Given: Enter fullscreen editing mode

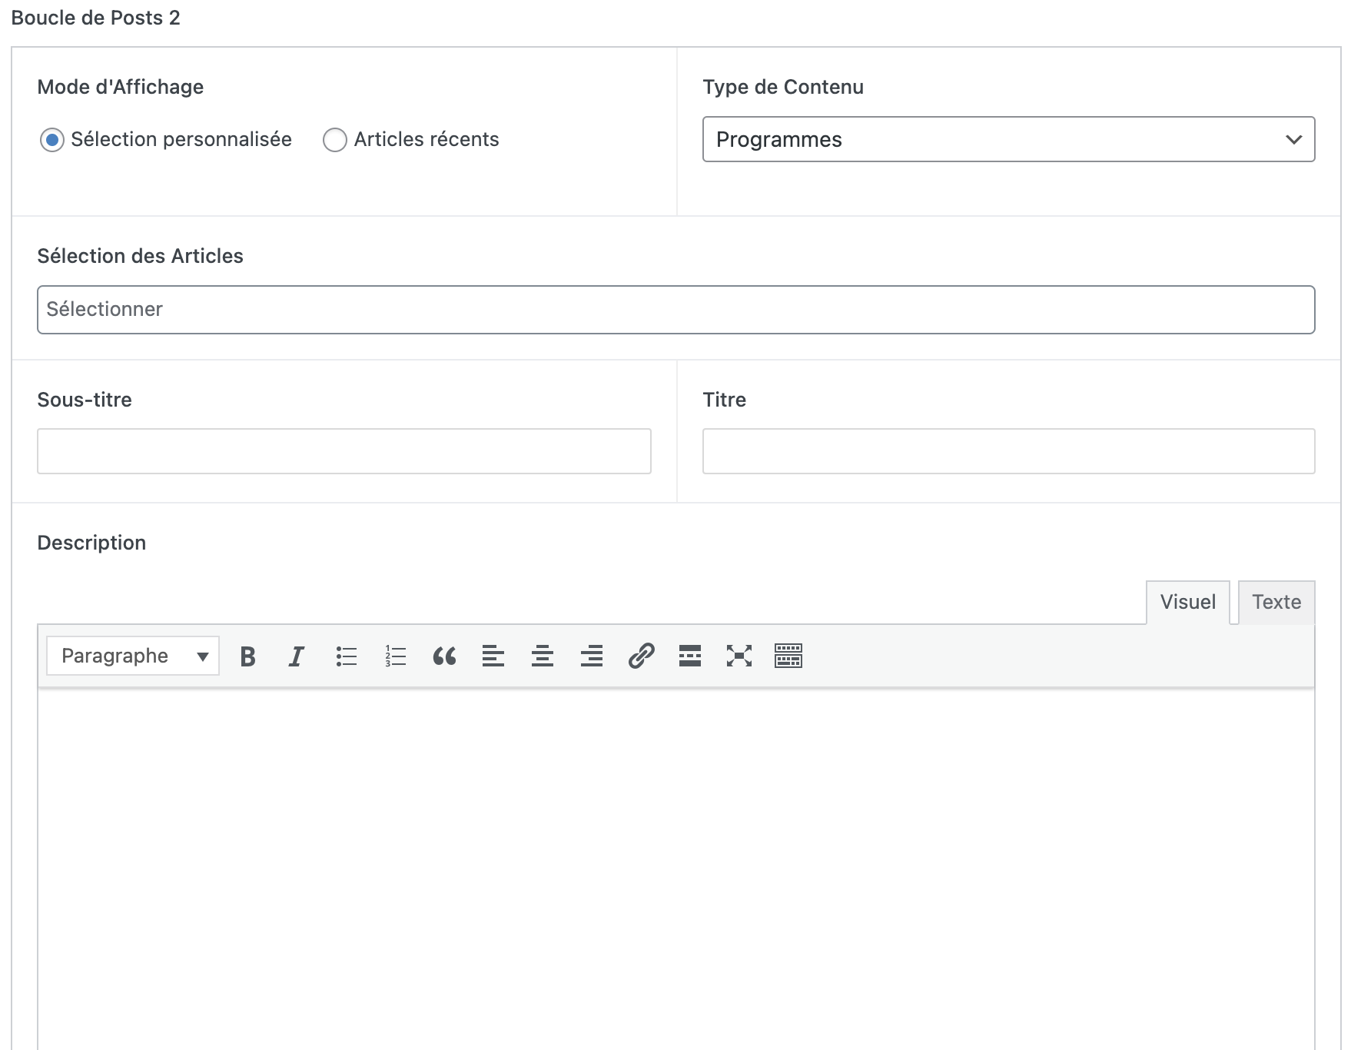Looking at the screenshot, I should 739,656.
